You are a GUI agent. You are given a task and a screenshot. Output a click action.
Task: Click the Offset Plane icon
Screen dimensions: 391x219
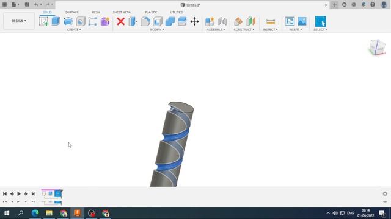[x=238, y=21]
